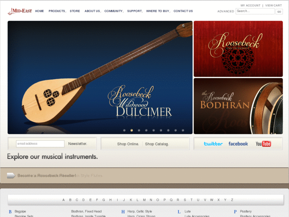The height and width of the screenshot is (217, 289).
Task: Select the third slideshow dot
Action: pyautogui.click(x=139, y=130)
